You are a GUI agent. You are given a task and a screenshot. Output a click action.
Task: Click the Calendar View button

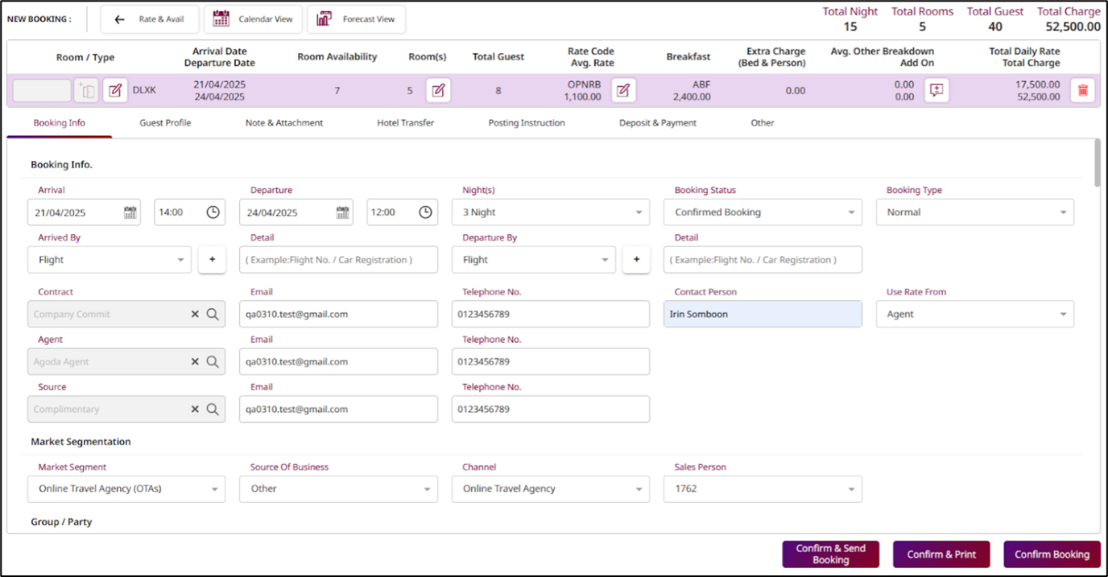[x=253, y=19]
